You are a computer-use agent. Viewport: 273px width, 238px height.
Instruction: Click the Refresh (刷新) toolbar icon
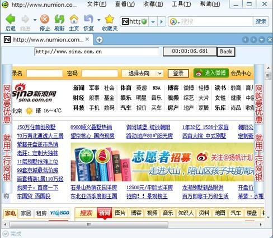click(x=59, y=19)
